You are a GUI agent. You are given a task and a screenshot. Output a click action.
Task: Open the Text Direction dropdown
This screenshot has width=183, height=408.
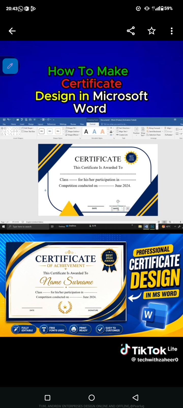124,128
